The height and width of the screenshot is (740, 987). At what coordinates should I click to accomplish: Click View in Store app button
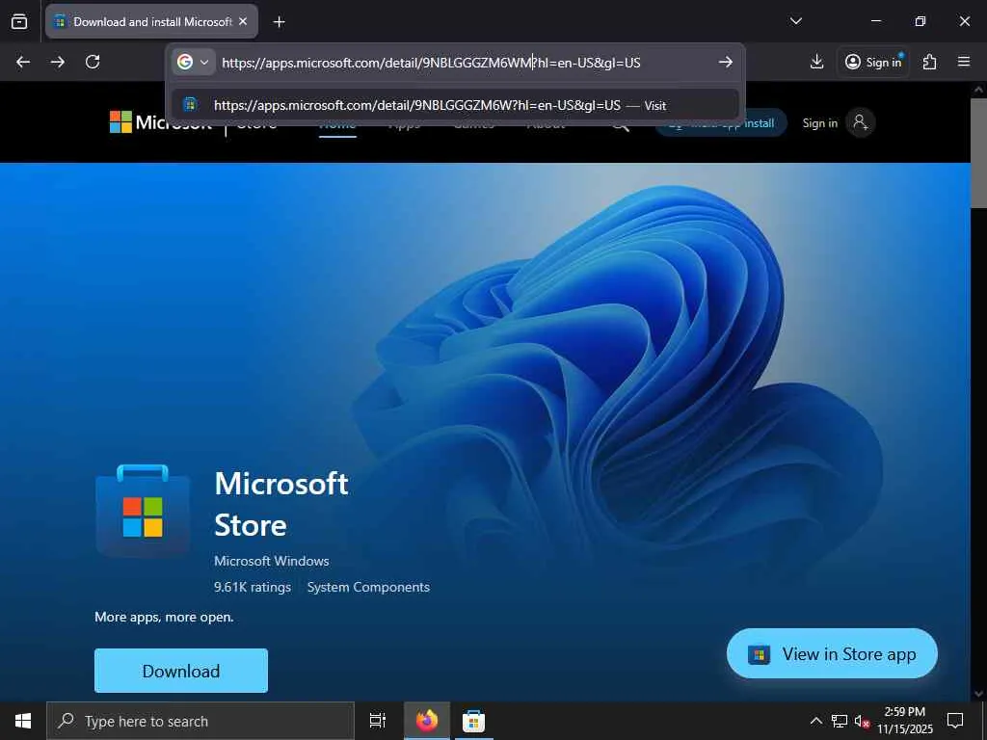[832, 654]
